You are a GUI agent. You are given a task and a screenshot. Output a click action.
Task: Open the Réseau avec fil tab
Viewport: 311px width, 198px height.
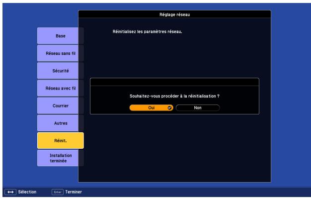(x=60, y=88)
